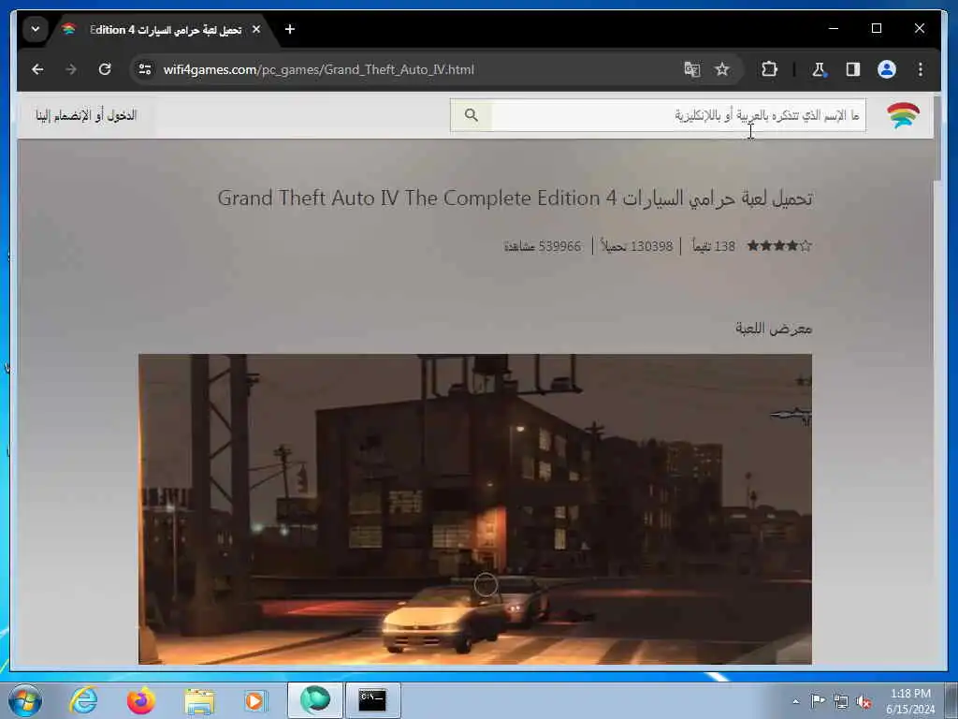Open the tab search dropdown arrow

36,29
